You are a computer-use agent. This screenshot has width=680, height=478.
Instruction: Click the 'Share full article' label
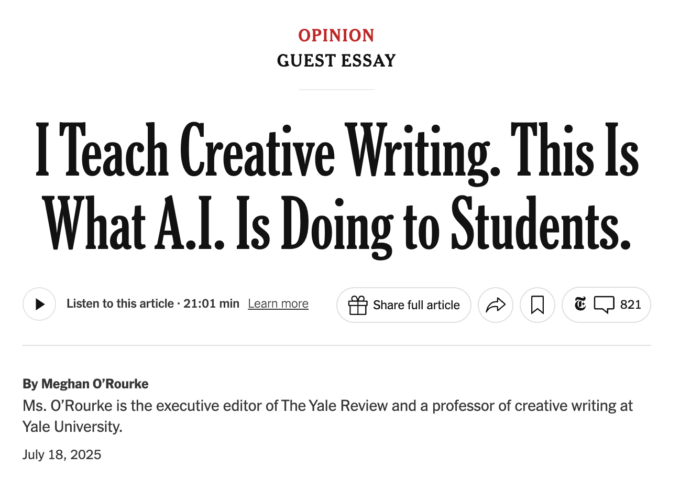[416, 305]
